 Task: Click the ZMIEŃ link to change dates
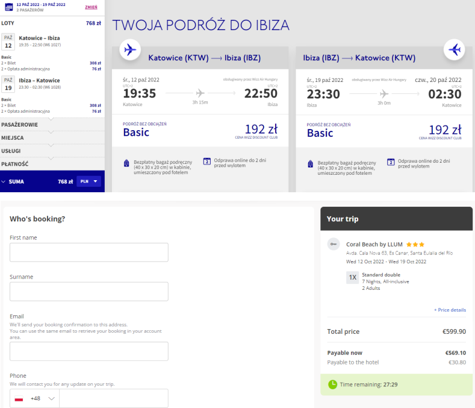pyautogui.click(x=91, y=7)
